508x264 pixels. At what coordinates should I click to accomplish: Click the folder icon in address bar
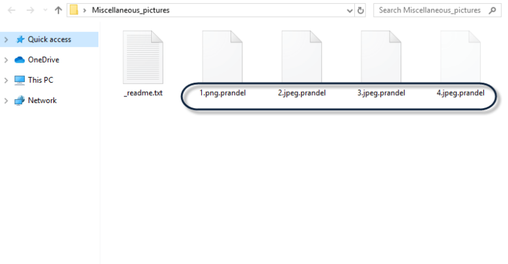coord(74,10)
